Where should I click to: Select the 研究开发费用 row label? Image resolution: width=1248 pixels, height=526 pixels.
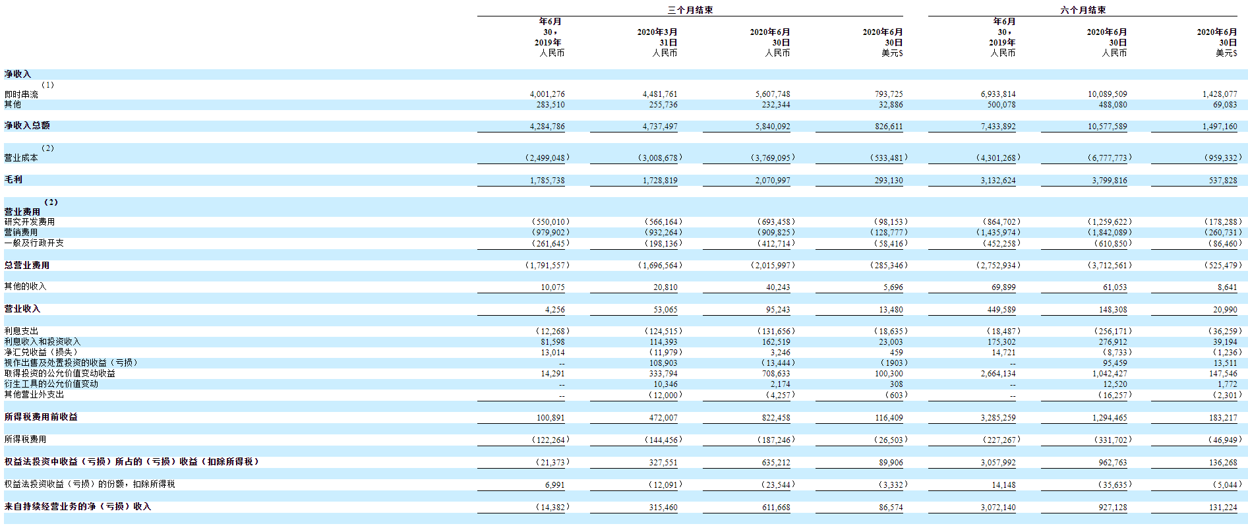pos(30,221)
